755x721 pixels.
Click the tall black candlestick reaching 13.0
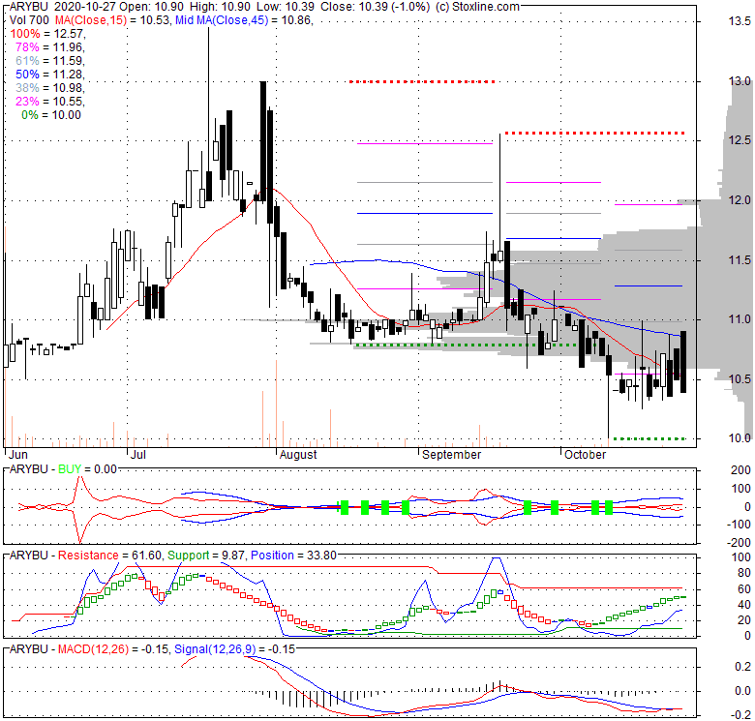tap(263, 141)
